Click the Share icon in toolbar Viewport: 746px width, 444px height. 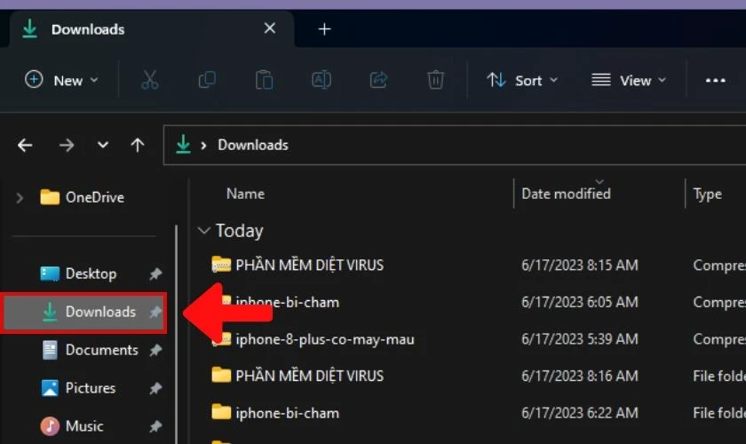(x=378, y=80)
